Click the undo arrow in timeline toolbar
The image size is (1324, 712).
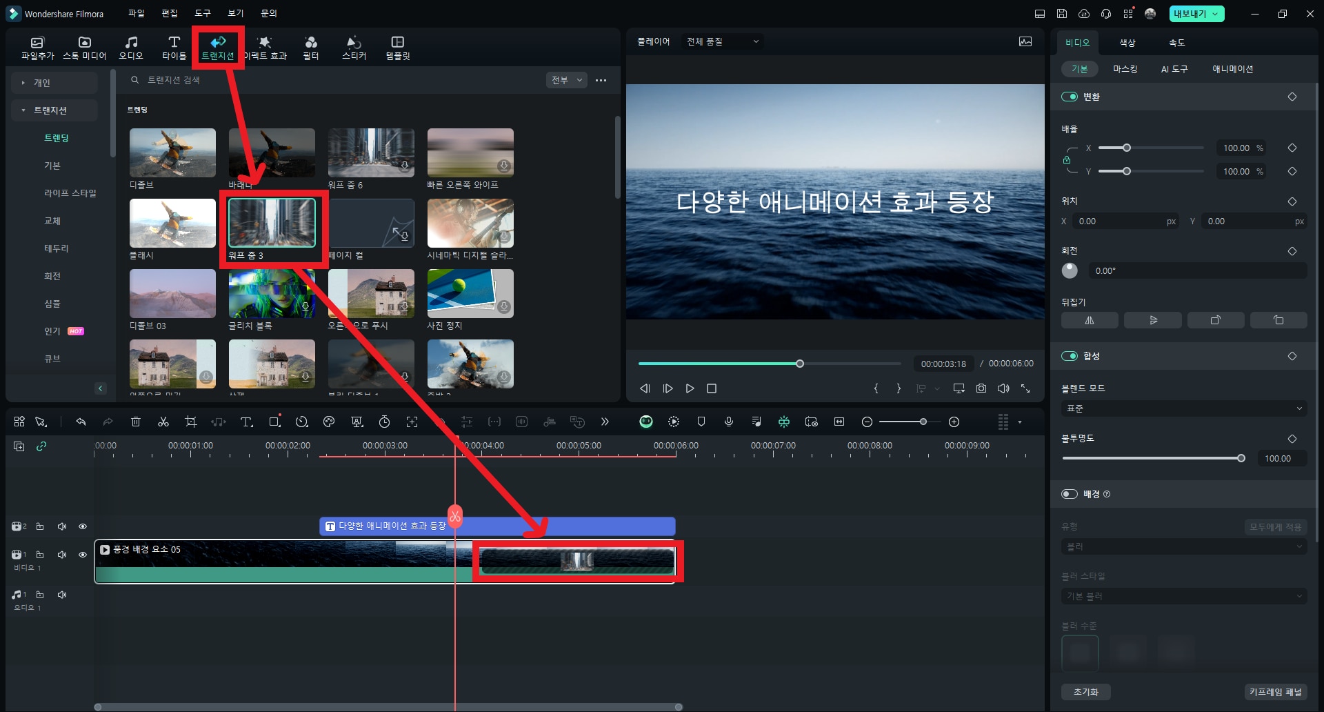point(81,422)
